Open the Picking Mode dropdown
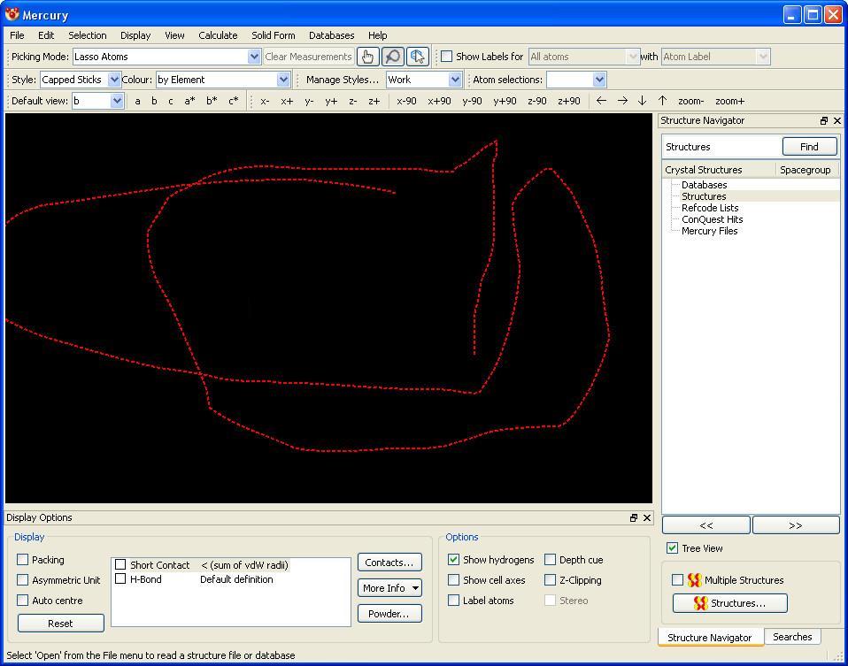The height and width of the screenshot is (666, 848). pyautogui.click(x=166, y=57)
